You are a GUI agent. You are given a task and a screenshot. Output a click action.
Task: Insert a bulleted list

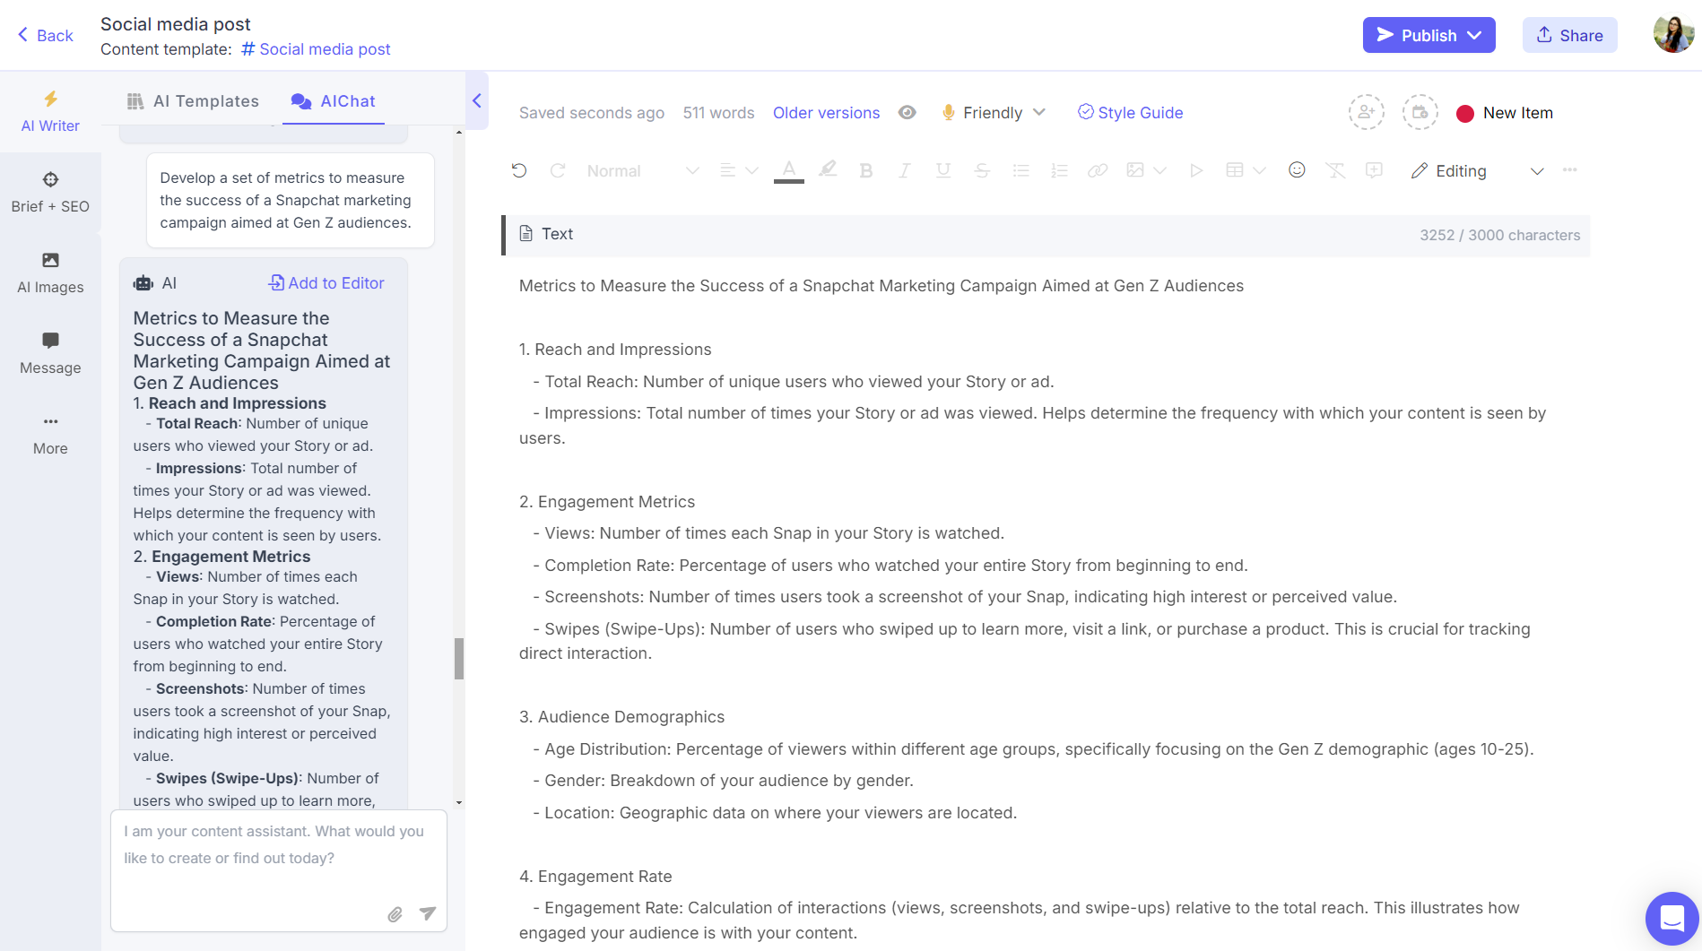[1020, 170]
